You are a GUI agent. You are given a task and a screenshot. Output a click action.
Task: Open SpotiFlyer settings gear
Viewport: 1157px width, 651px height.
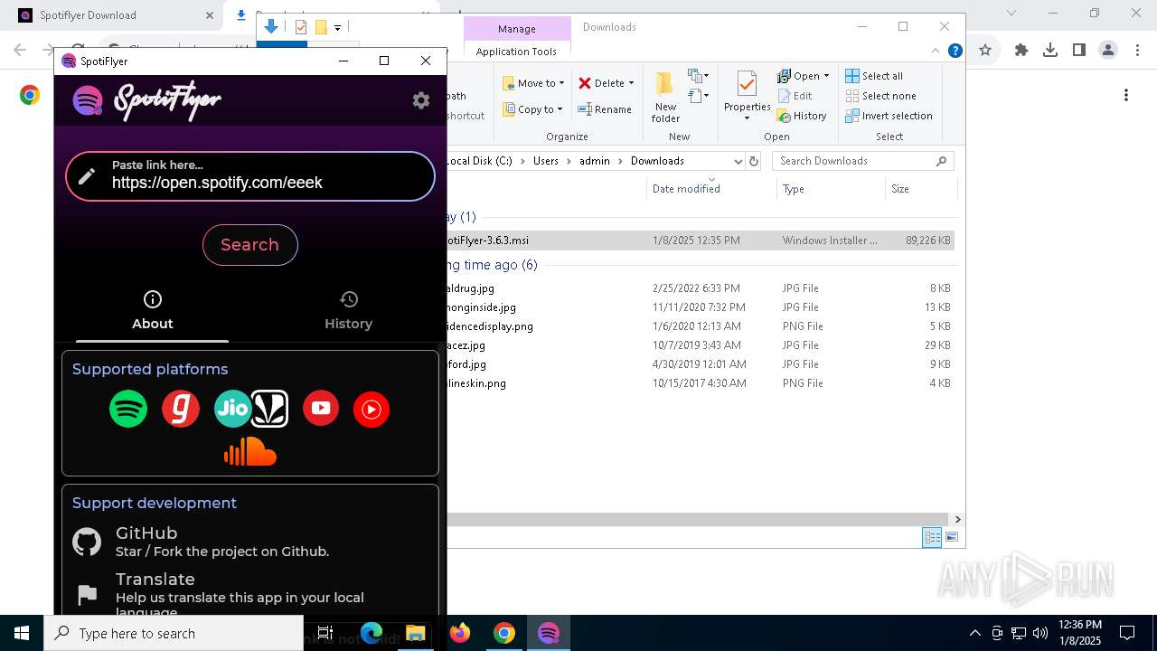click(x=421, y=100)
